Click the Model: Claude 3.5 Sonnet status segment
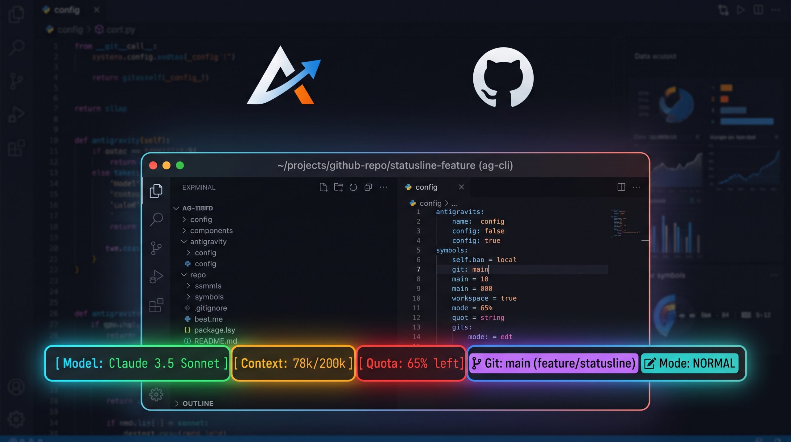Screen dimensions: 791x442 tap(137, 363)
